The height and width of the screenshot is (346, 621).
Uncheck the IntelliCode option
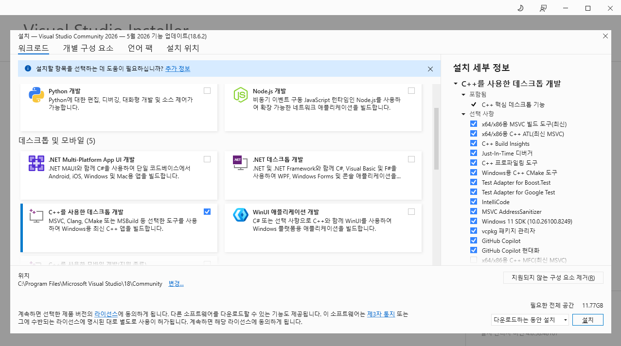[474, 202]
